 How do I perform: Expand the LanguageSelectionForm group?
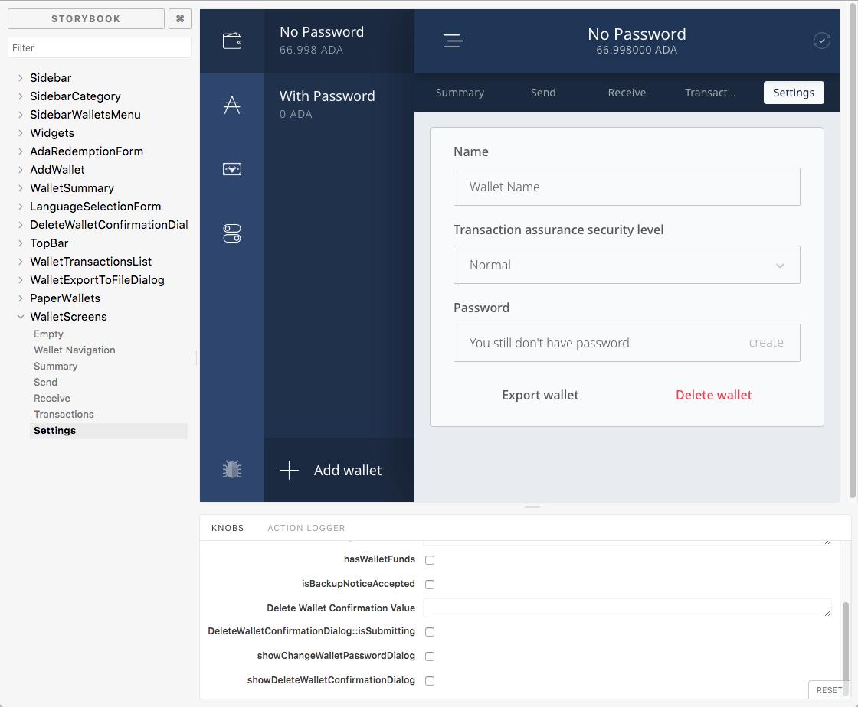pos(95,207)
